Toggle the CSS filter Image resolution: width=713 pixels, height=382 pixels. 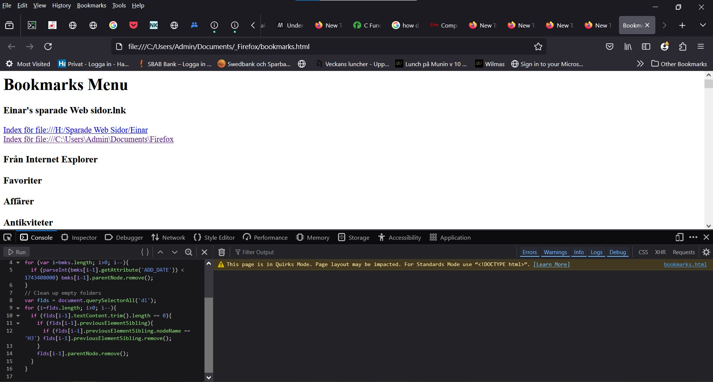643,252
